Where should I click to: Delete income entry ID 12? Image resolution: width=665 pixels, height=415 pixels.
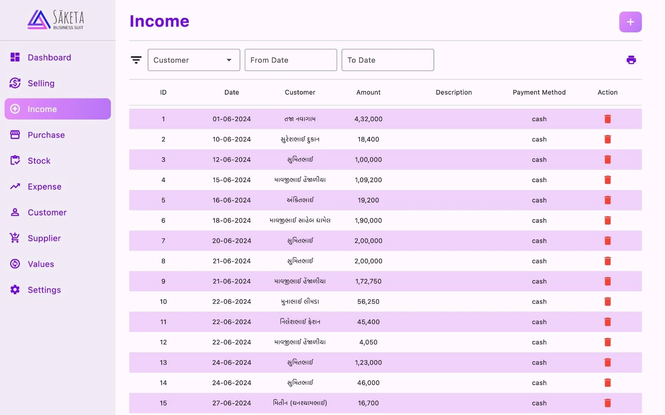608,342
